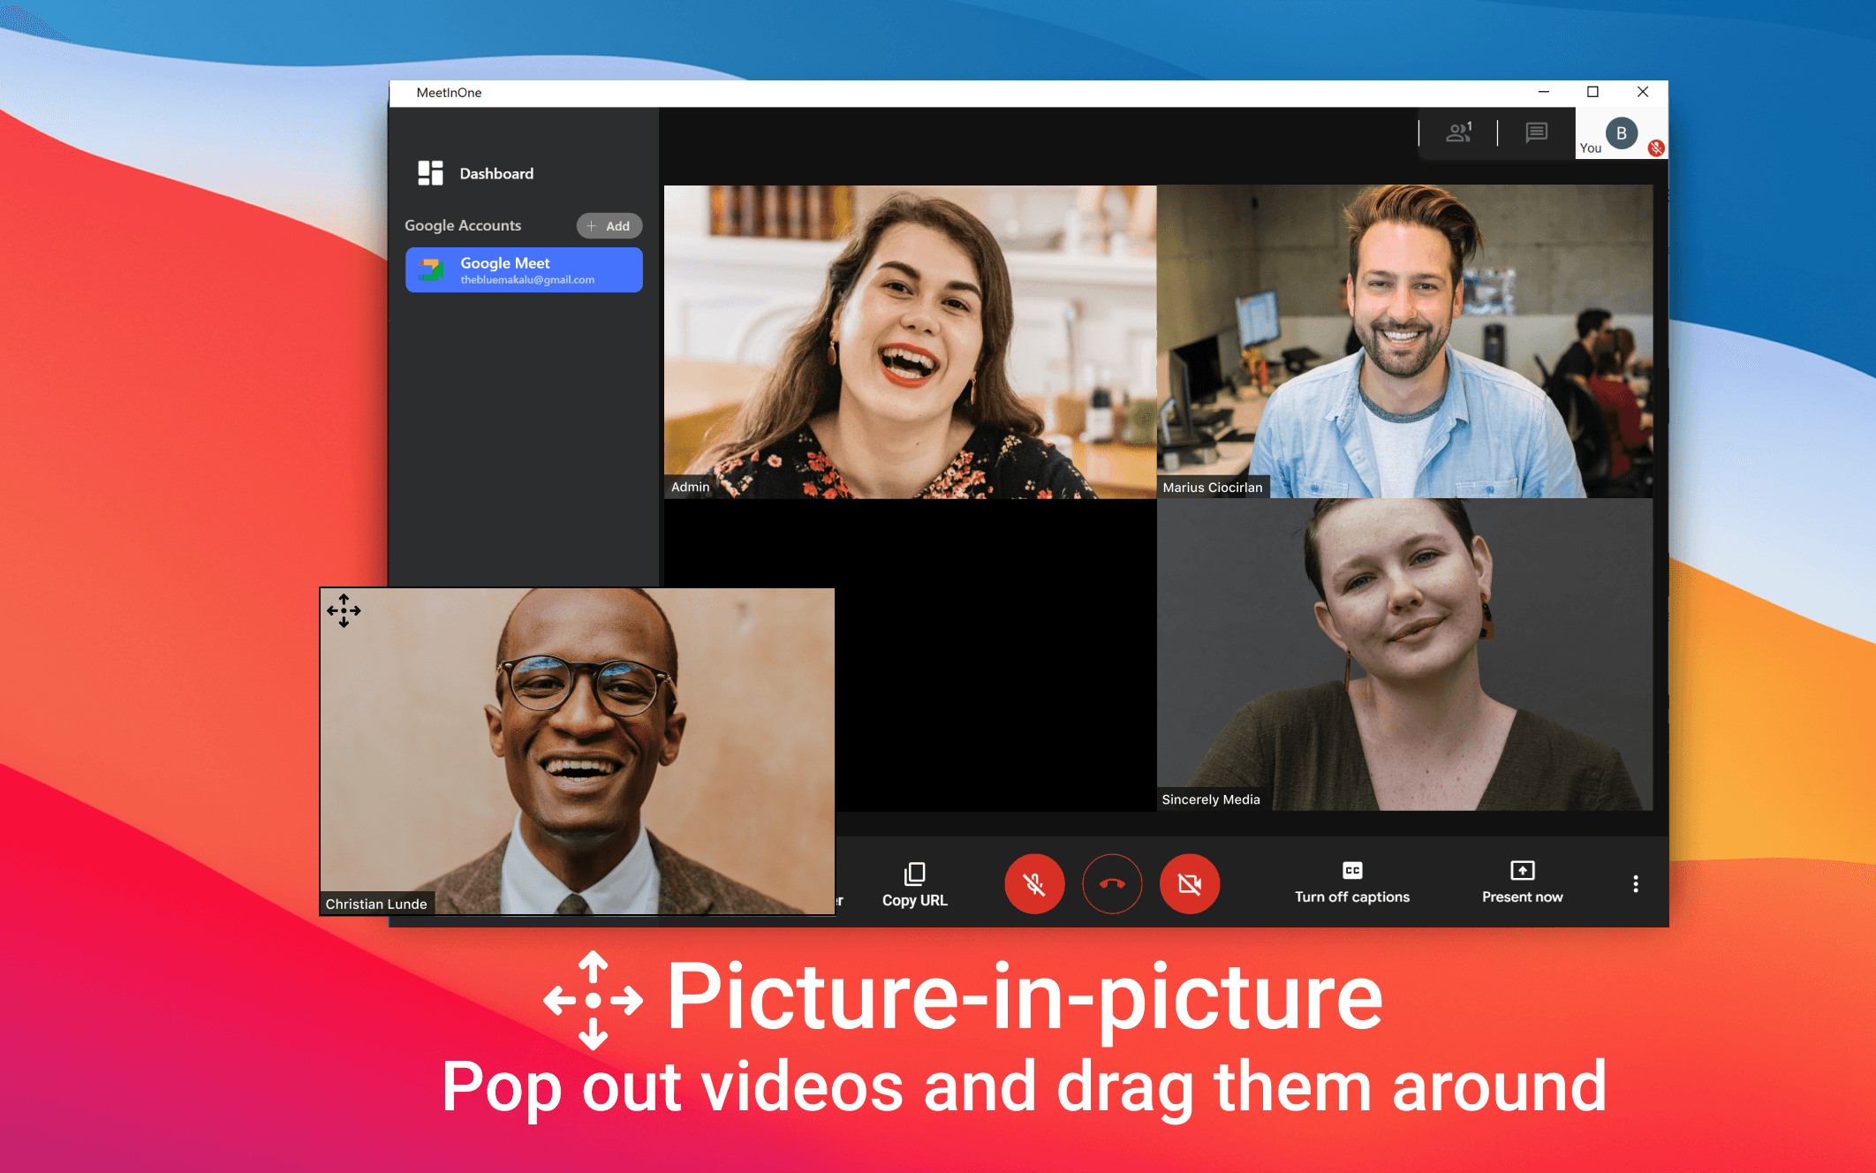
Task: Click the move arrows icon on pop-out video
Action: (344, 610)
